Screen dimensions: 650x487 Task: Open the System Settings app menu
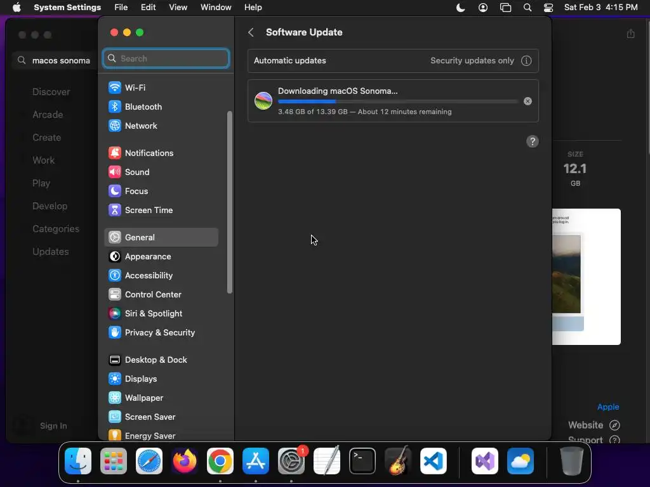(67, 8)
